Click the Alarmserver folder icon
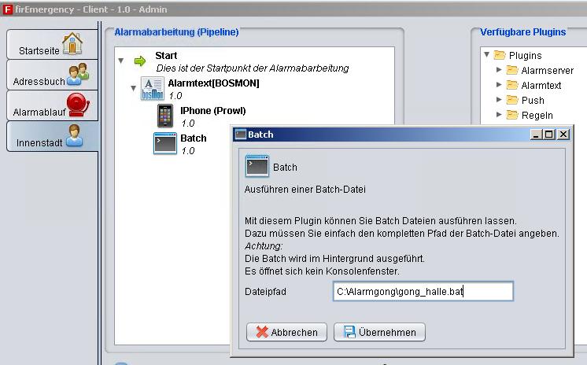 (511, 70)
